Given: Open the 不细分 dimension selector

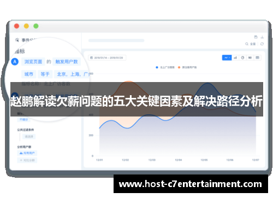Looking at the screenshot, I should pyautogui.click(x=23, y=119).
